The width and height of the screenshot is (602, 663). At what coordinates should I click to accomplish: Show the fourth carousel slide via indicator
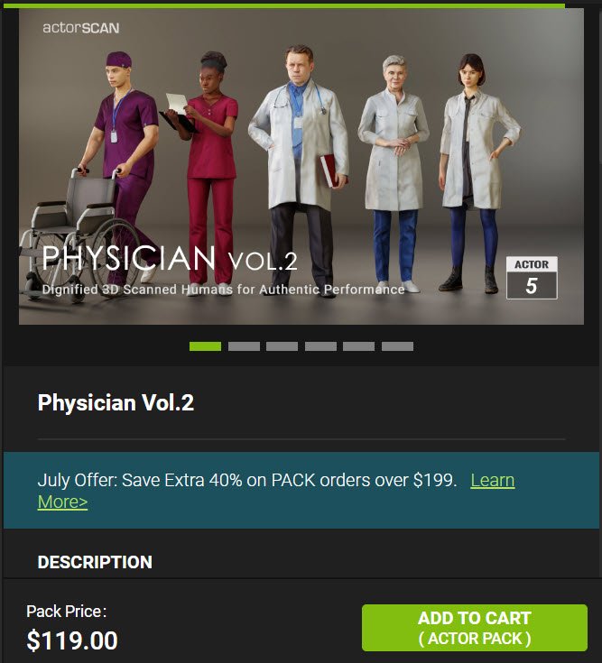coord(320,346)
